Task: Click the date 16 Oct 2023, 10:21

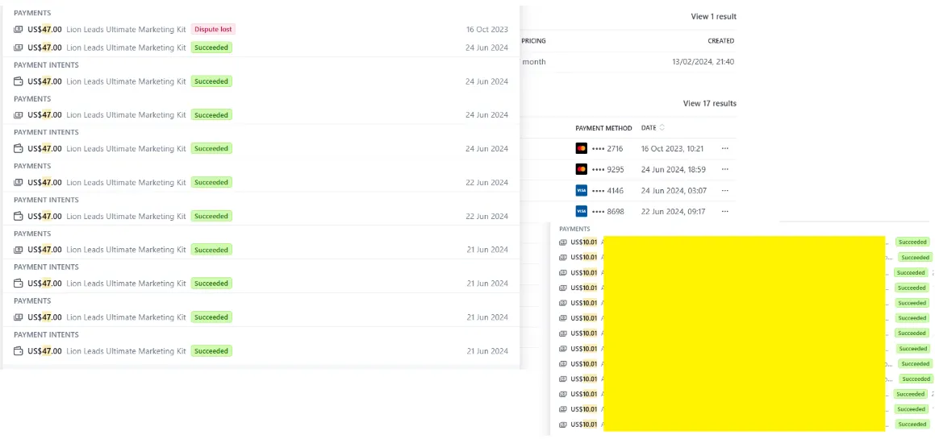Action: coord(673,148)
